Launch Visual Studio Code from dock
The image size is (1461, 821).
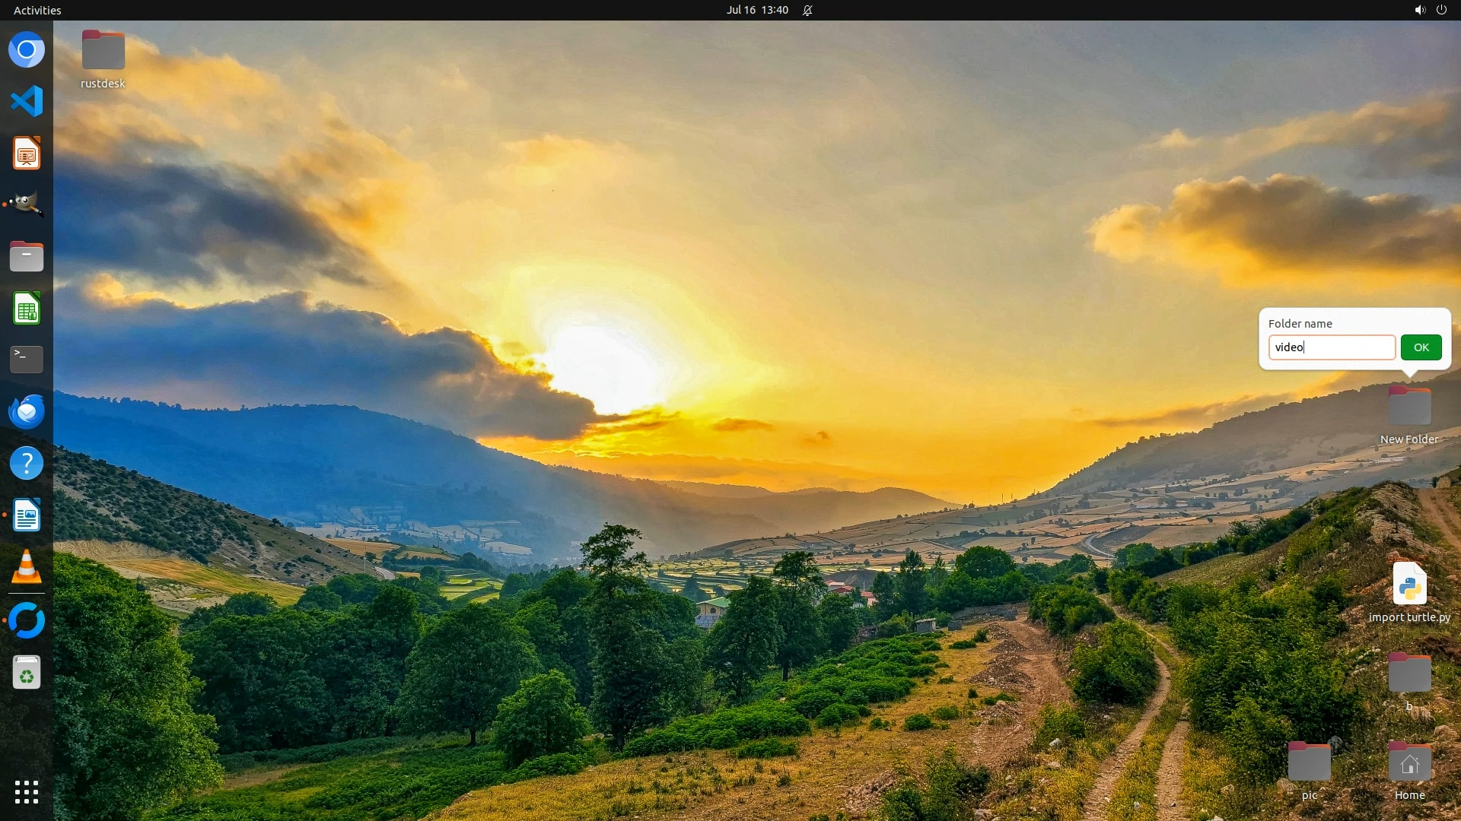(27, 102)
